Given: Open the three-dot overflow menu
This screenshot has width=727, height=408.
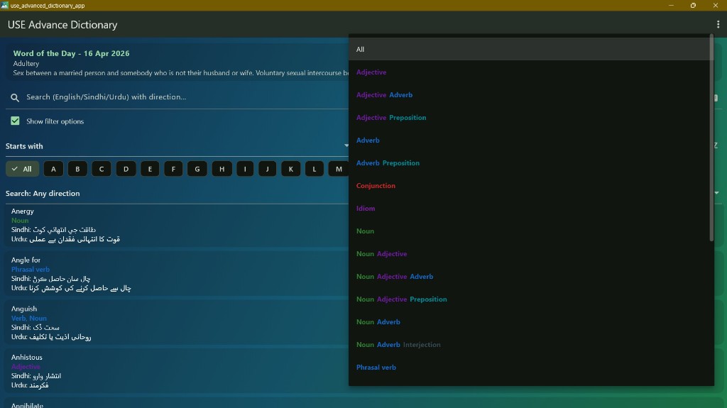Looking at the screenshot, I should click(718, 25).
